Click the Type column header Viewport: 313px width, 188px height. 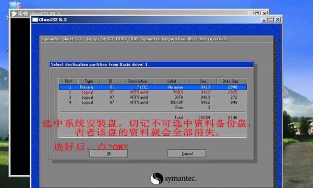89,81
